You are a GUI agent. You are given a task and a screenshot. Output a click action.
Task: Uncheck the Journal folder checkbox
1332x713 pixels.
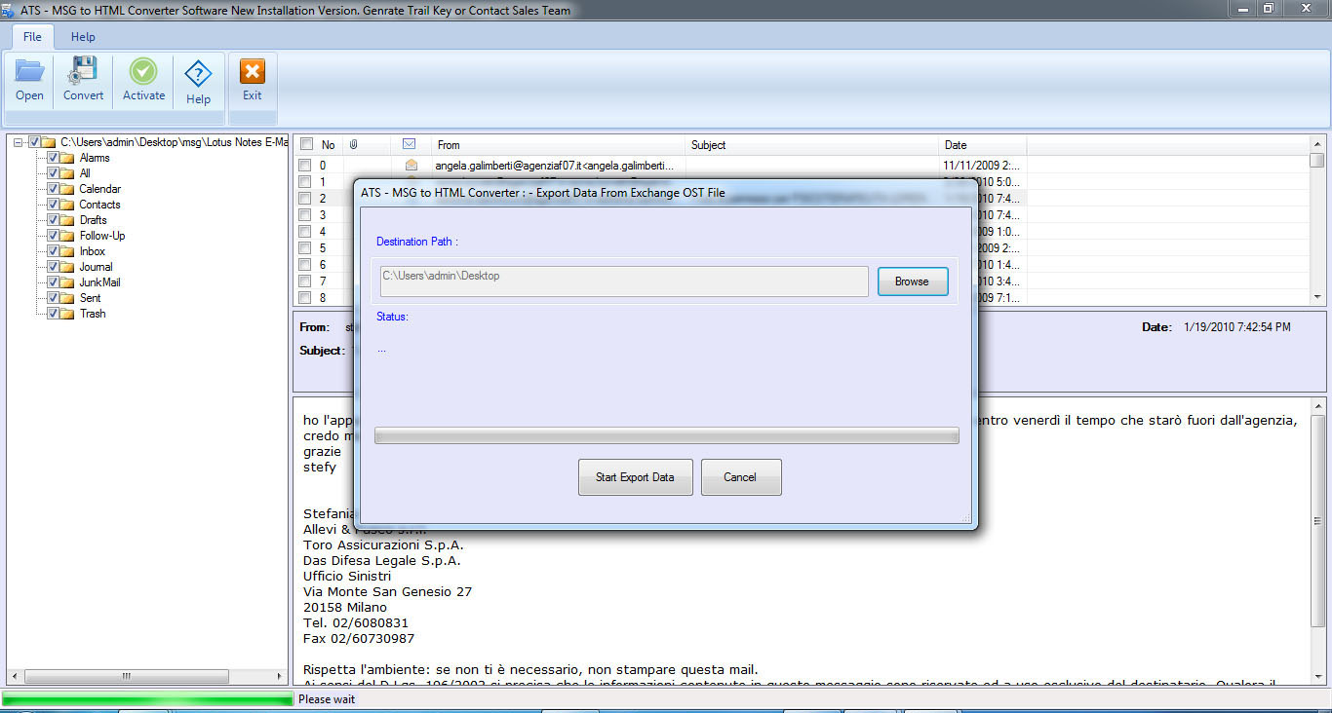pos(53,267)
